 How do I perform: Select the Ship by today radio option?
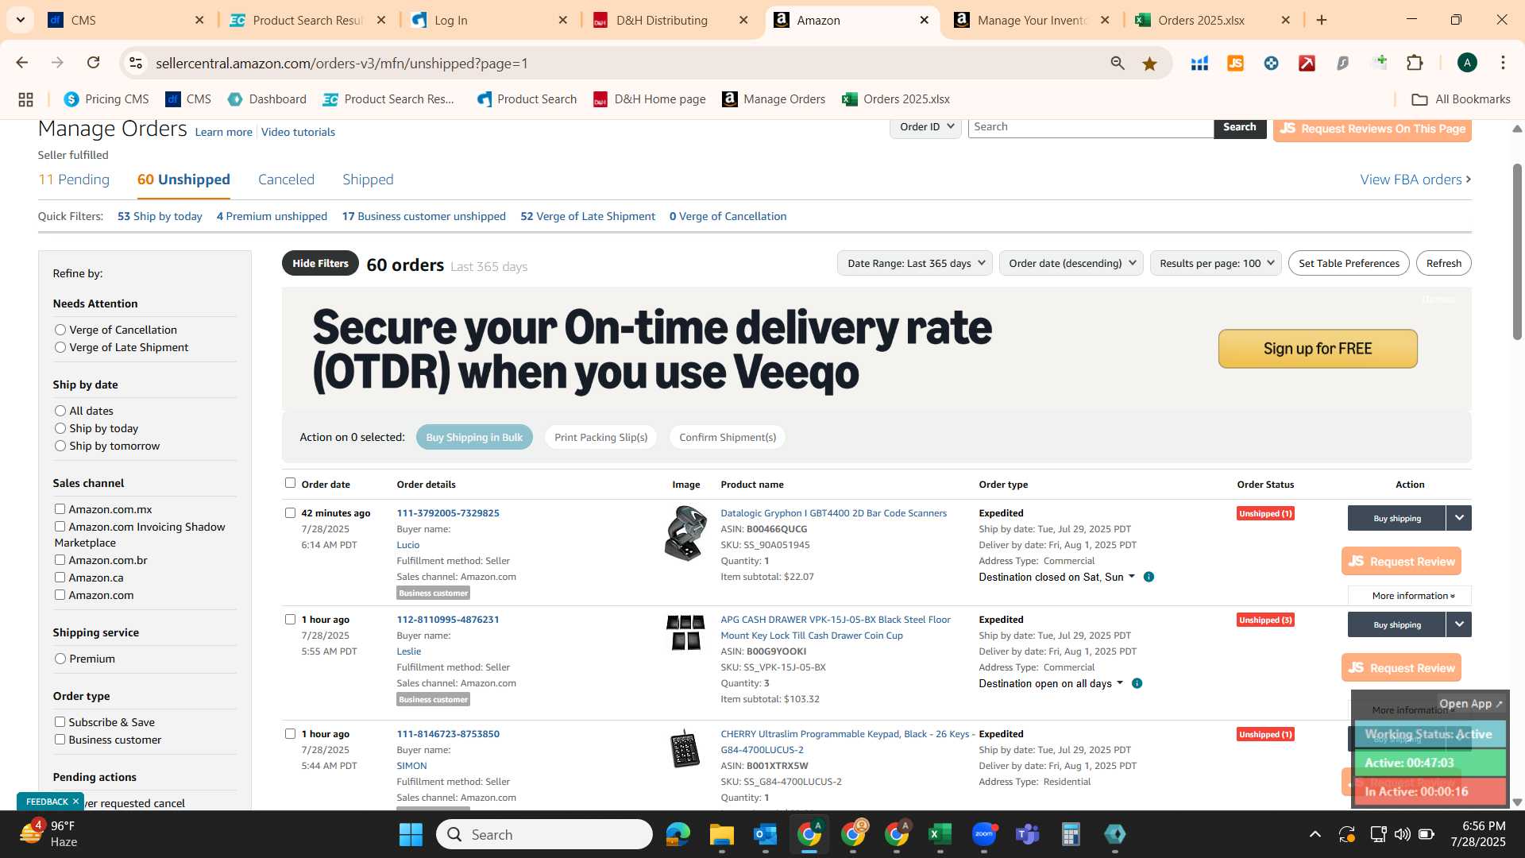60,428
